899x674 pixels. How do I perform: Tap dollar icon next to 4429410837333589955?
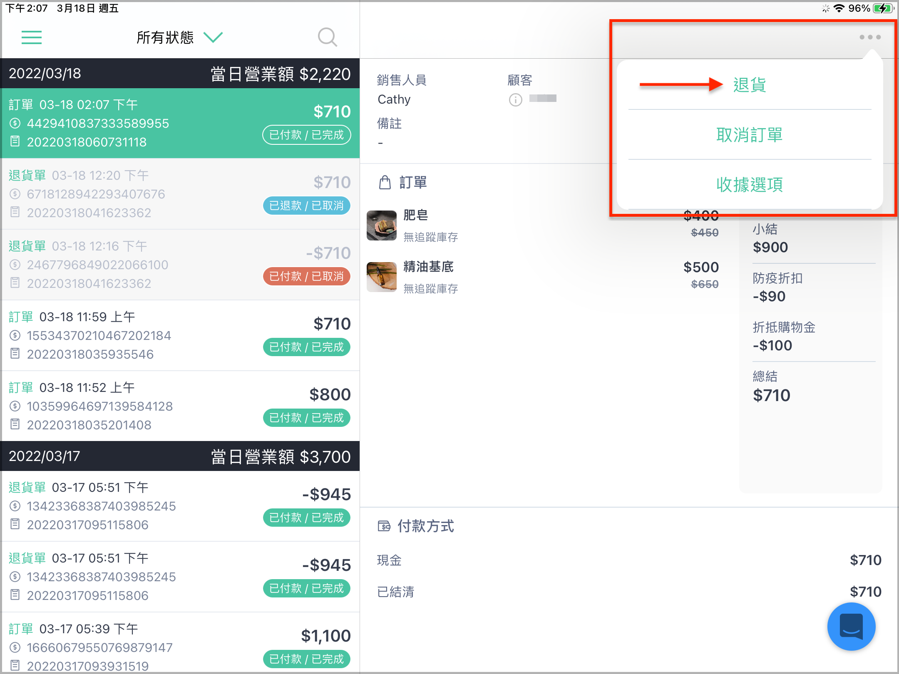pos(15,123)
